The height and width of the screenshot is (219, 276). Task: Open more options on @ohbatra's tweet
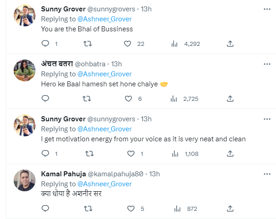point(267,64)
